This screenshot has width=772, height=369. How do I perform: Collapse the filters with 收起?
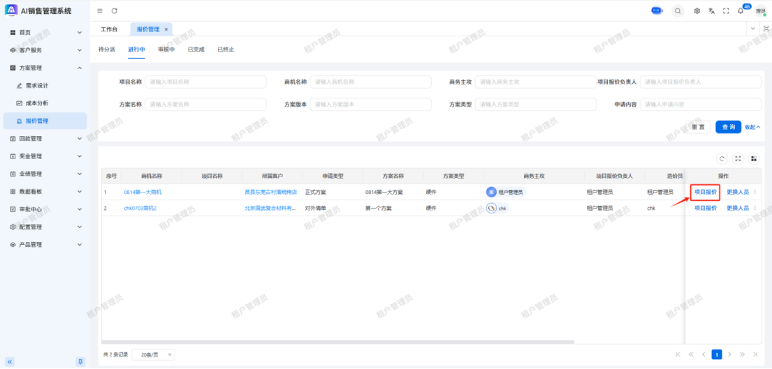[x=752, y=127]
